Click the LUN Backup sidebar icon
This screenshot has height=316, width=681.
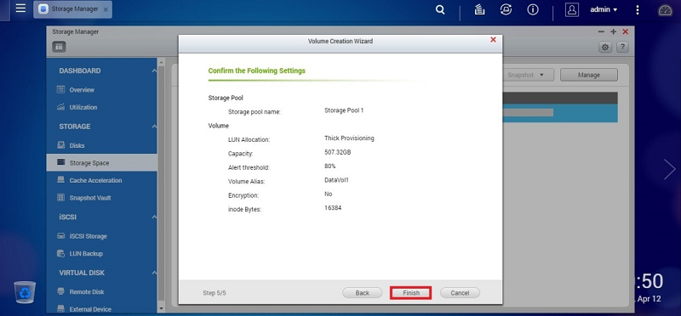coord(60,253)
